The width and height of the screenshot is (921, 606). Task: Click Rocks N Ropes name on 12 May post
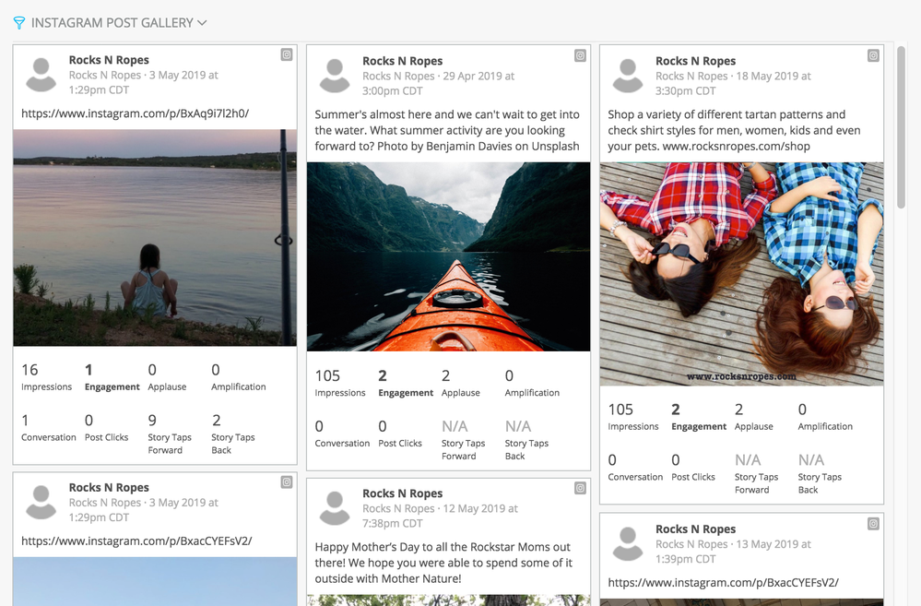point(402,493)
